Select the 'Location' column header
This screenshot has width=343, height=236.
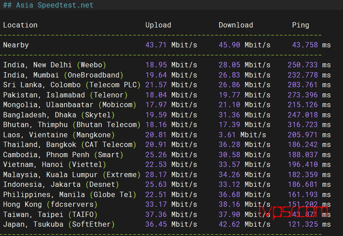pyautogui.click(x=20, y=25)
